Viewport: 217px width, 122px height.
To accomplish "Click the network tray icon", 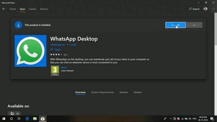I will click(182, 119).
